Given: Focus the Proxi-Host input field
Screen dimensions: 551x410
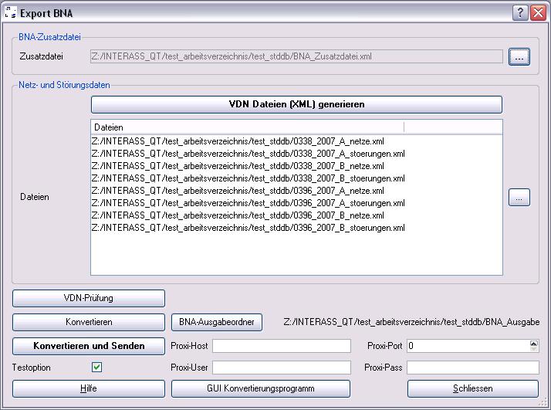Looking at the screenshot, I should [x=282, y=346].
